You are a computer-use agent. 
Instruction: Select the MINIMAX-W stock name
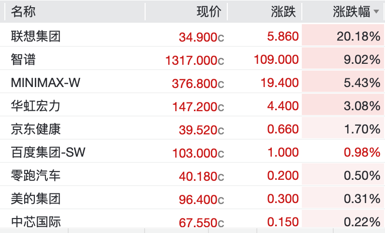click(x=45, y=83)
